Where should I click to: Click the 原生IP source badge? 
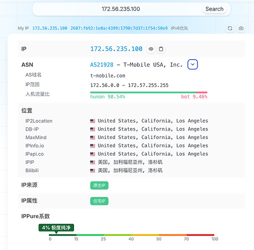[99, 185]
